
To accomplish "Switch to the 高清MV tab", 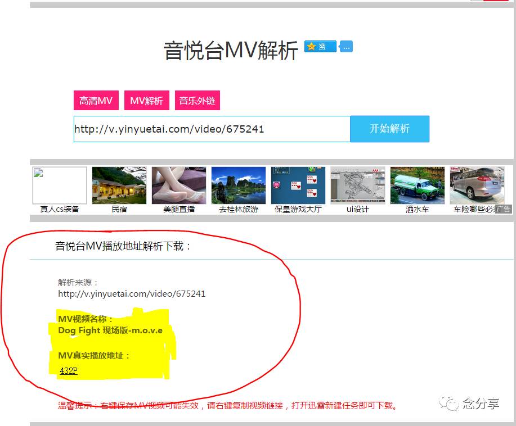I will click(x=96, y=101).
